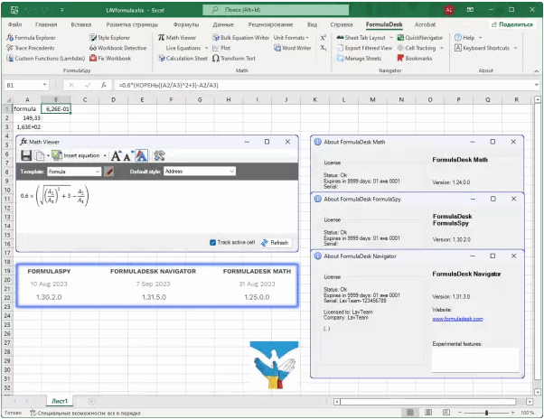544x419 pixels.
Task: Switch to the Главная ribbon tab
Action: point(46,24)
